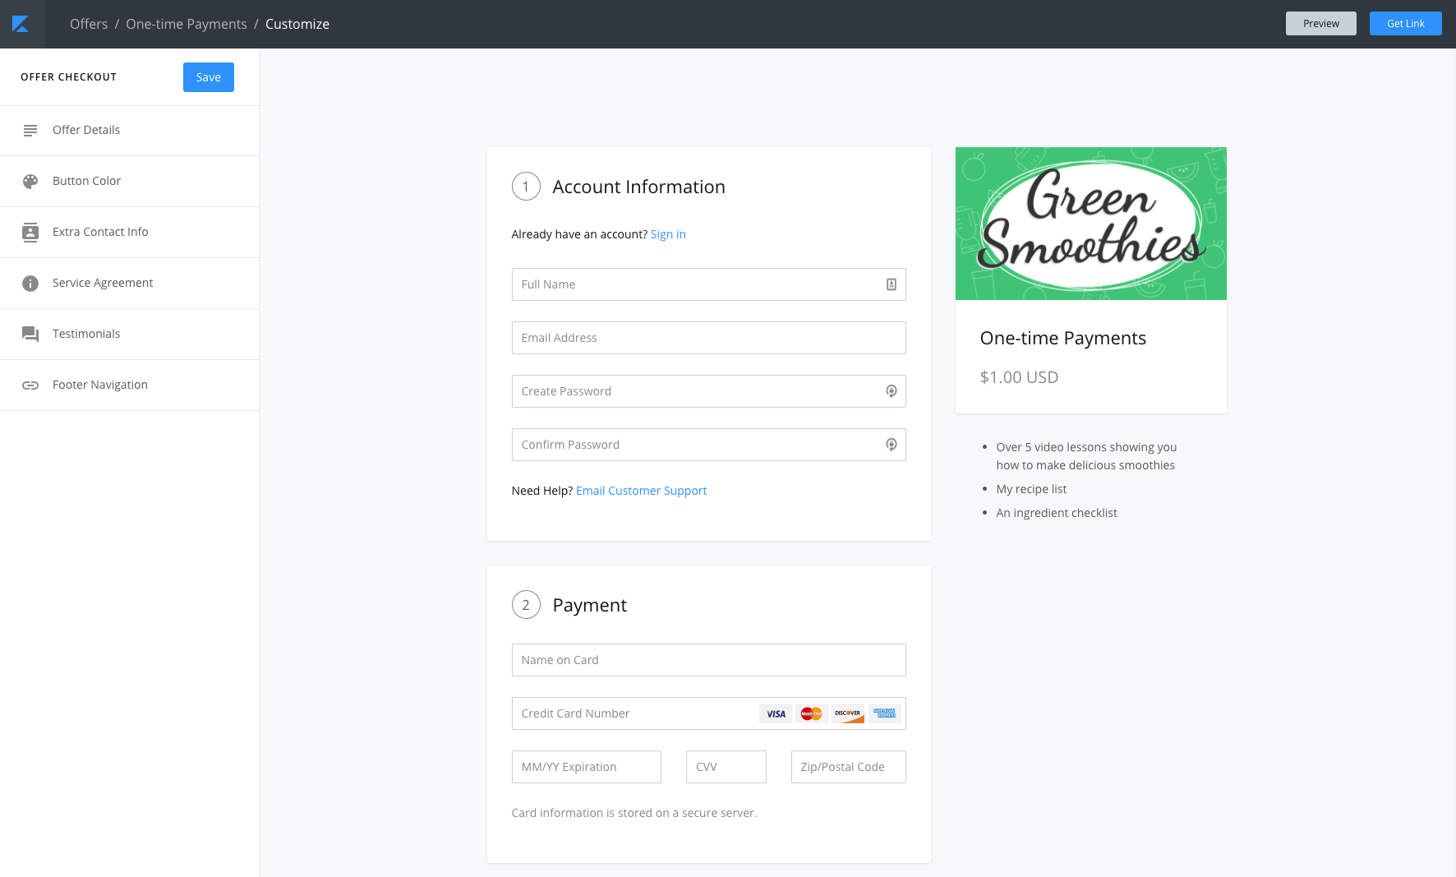This screenshot has width=1456, height=877.
Task: Focus the Name on Card field
Action: pyautogui.click(x=709, y=660)
